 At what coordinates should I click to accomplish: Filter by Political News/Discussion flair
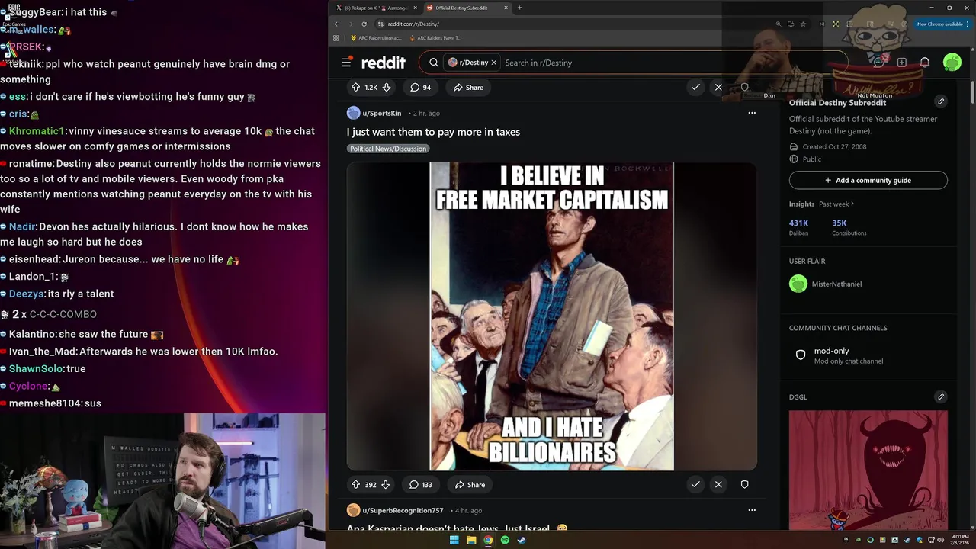coord(388,149)
